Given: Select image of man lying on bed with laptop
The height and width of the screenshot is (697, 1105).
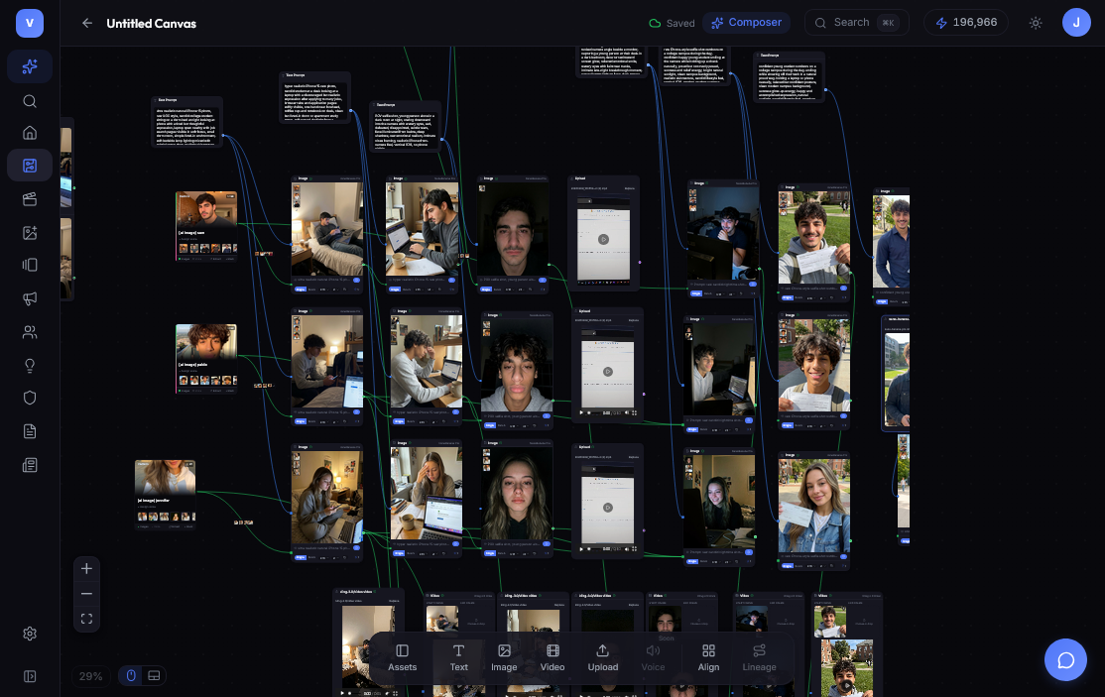Looking at the screenshot, I should [x=327, y=230].
